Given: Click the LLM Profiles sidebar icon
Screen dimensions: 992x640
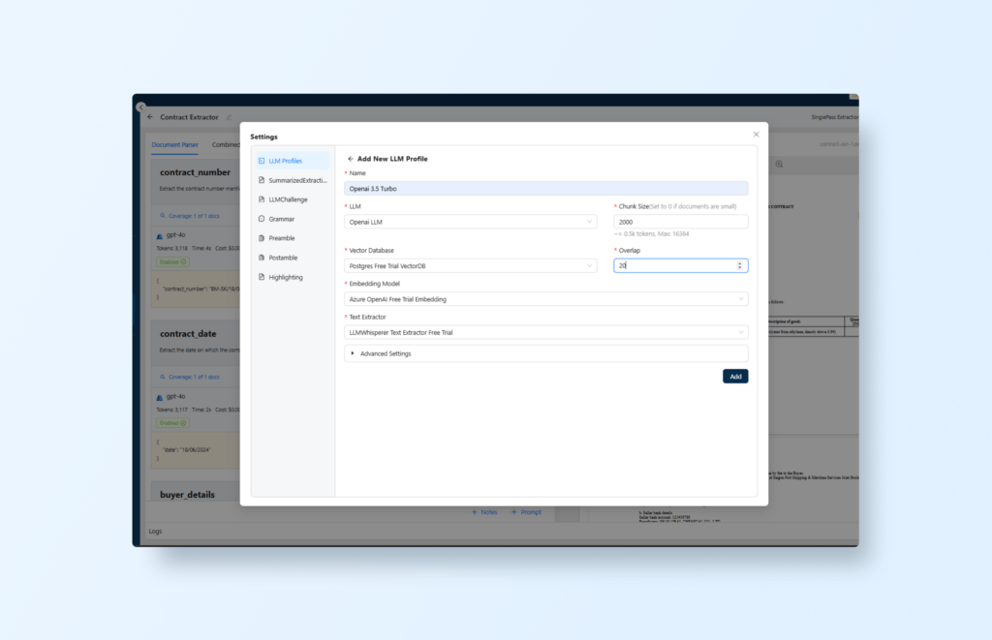Looking at the screenshot, I should pyautogui.click(x=262, y=161).
